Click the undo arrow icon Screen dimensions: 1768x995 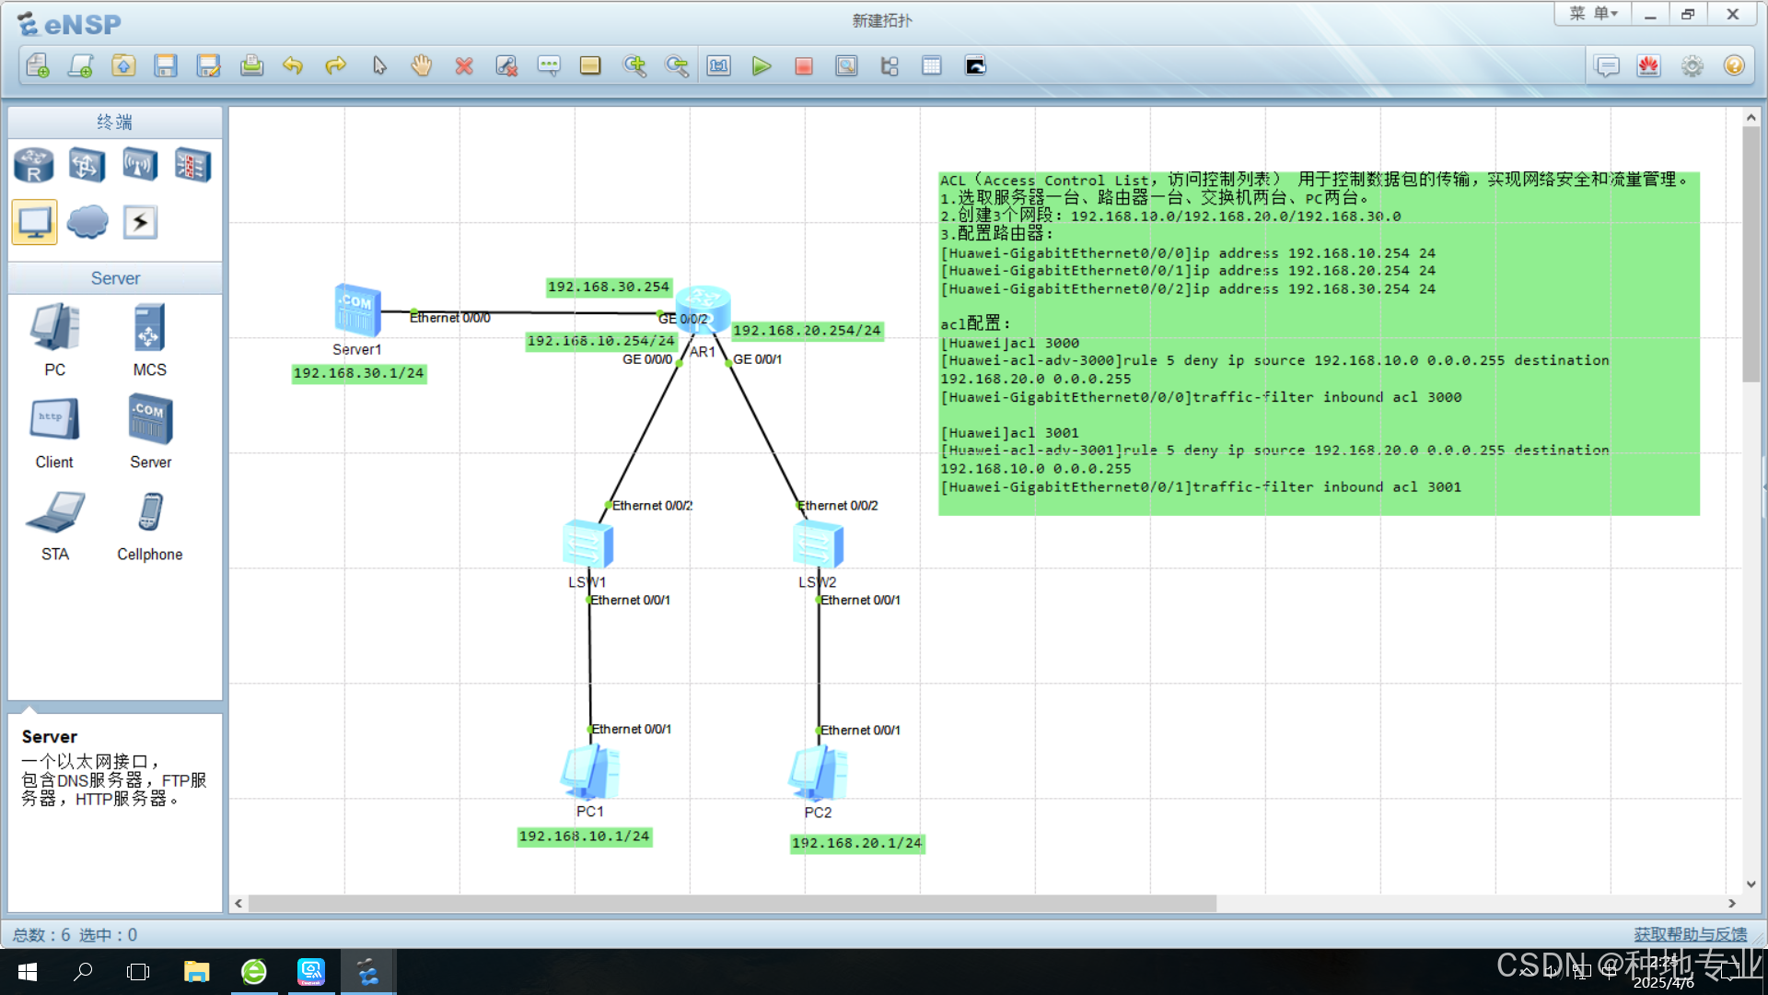[293, 66]
